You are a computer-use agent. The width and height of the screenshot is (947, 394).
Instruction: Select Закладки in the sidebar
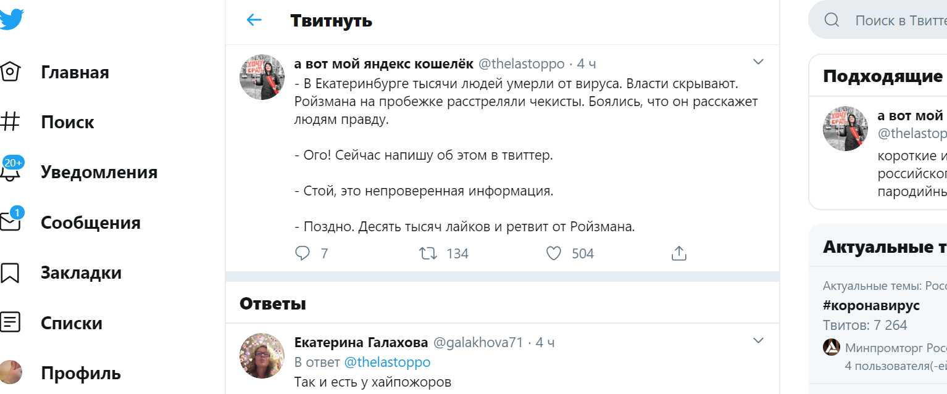[81, 273]
